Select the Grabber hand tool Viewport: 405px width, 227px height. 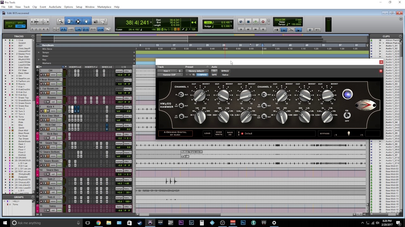(x=86, y=21)
